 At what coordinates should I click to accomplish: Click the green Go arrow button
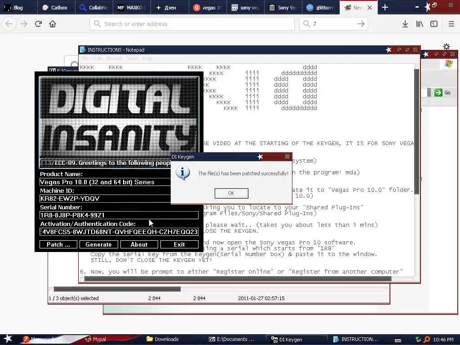[438, 93]
